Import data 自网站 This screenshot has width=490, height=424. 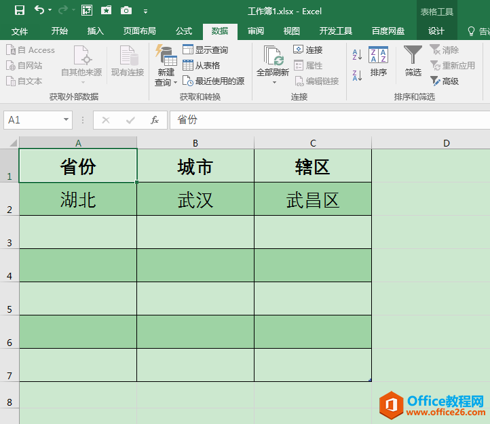24,66
